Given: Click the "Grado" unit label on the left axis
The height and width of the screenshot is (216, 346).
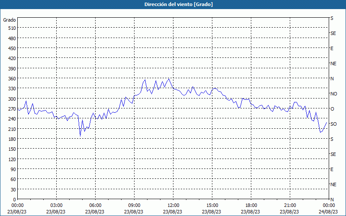Looking at the screenshot, I should 10,20.
